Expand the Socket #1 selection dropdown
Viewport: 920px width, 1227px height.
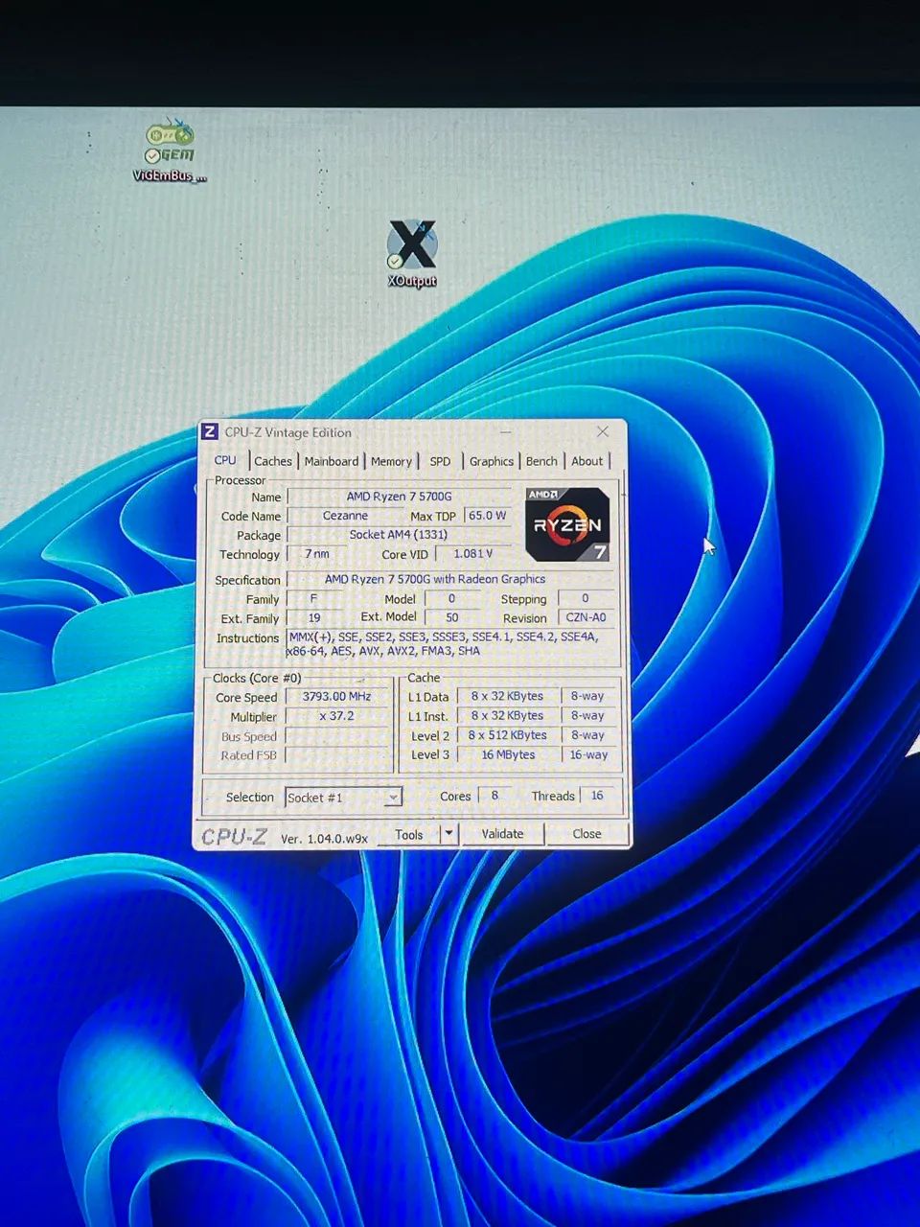tap(393, 798)
